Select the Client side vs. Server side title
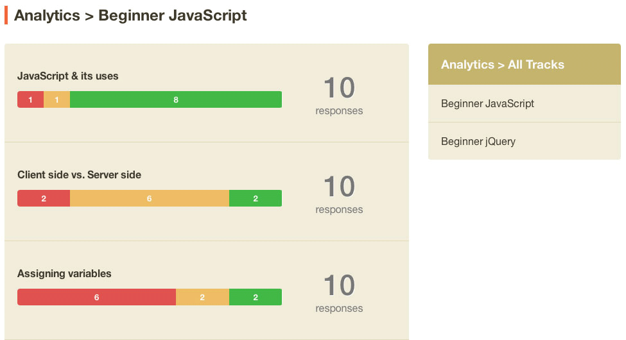 (x=79, y=174)
